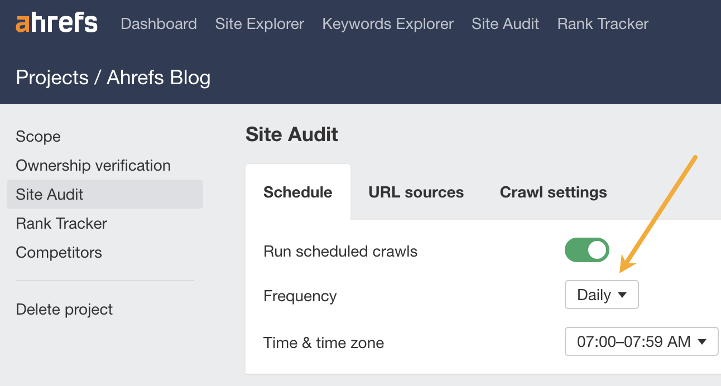The width and height of the screenshot is (721, 386).
Task: Disable the scheduled crawls switch
Action: click(586, 250)
